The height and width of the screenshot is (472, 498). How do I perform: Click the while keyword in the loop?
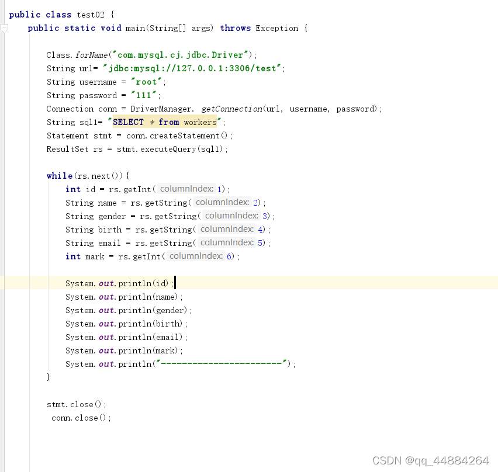[x=58, y=175]
